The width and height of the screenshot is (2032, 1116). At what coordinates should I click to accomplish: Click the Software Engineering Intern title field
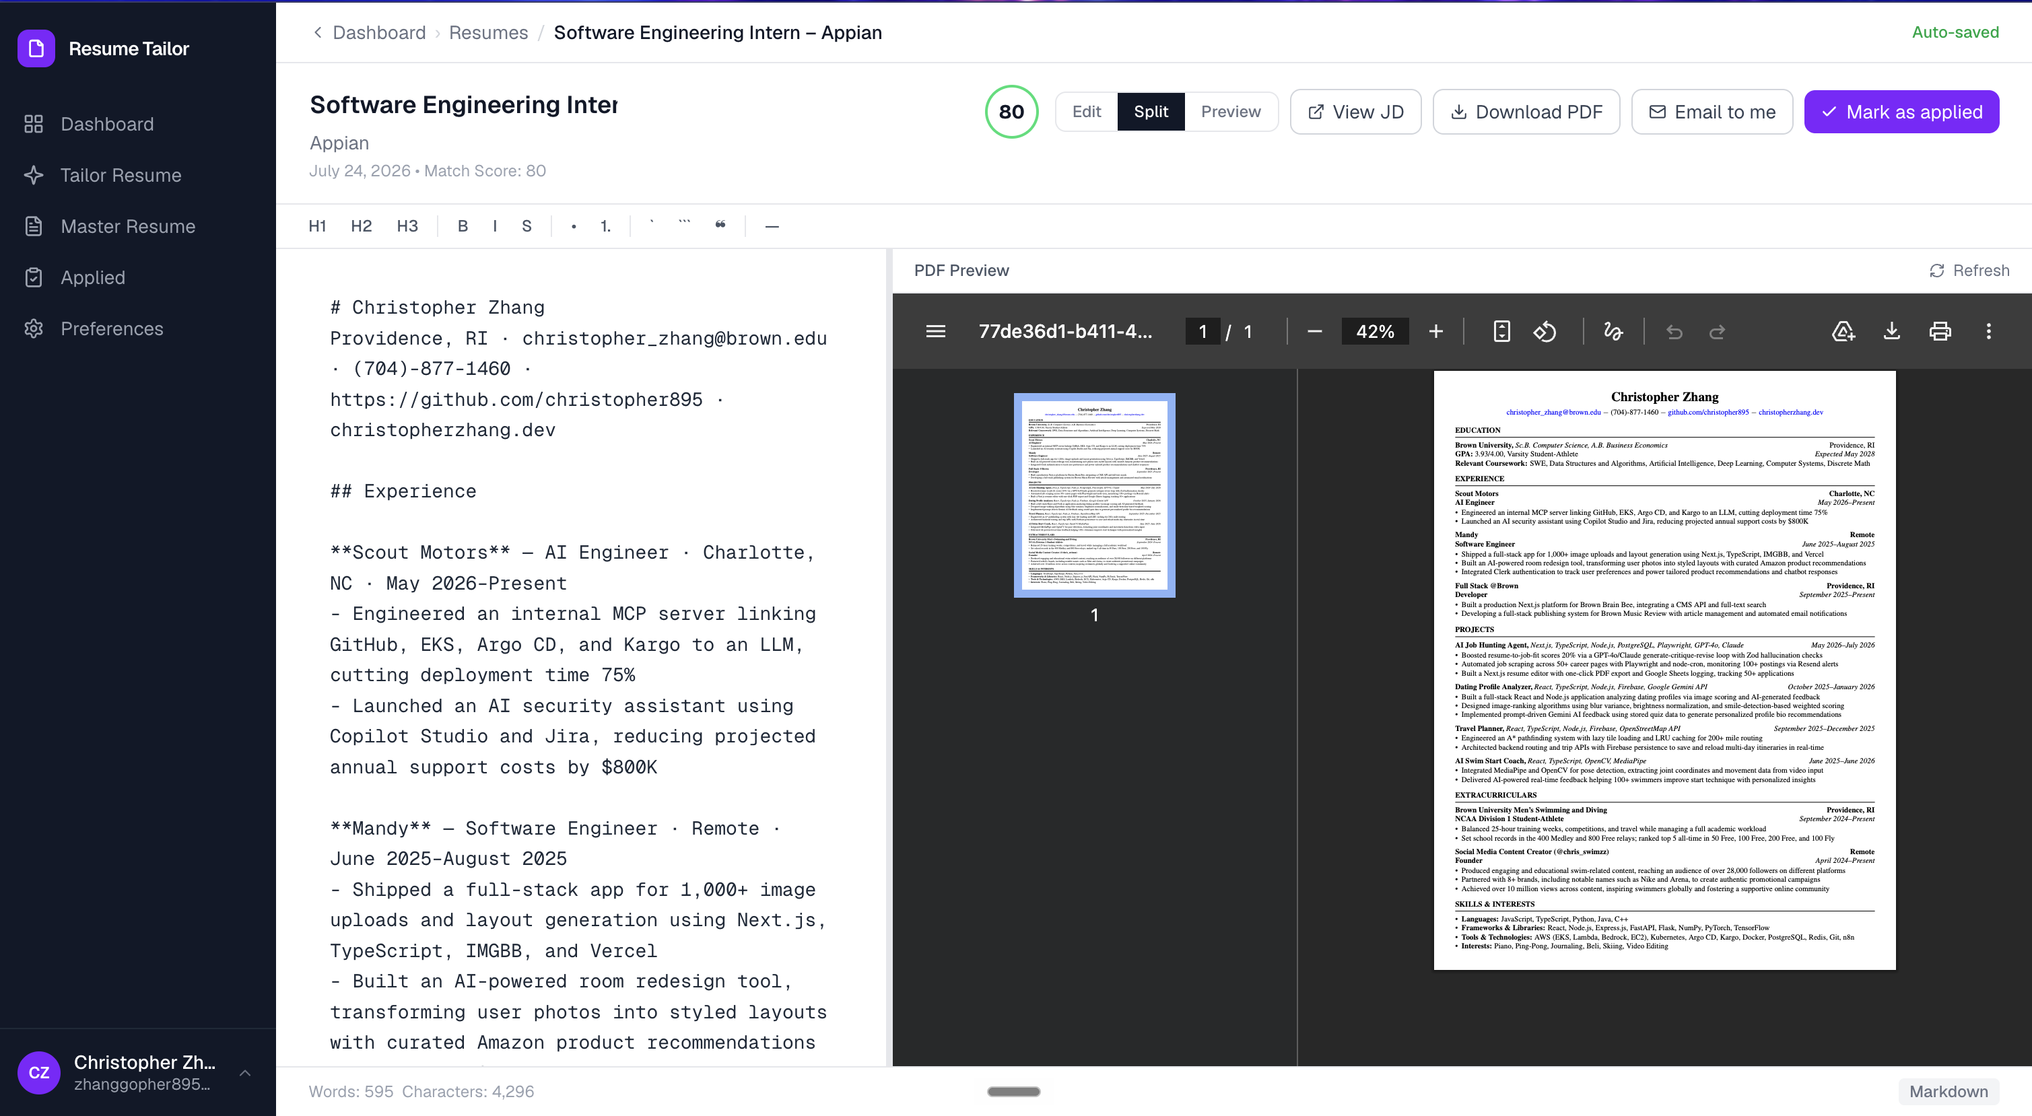464,105
